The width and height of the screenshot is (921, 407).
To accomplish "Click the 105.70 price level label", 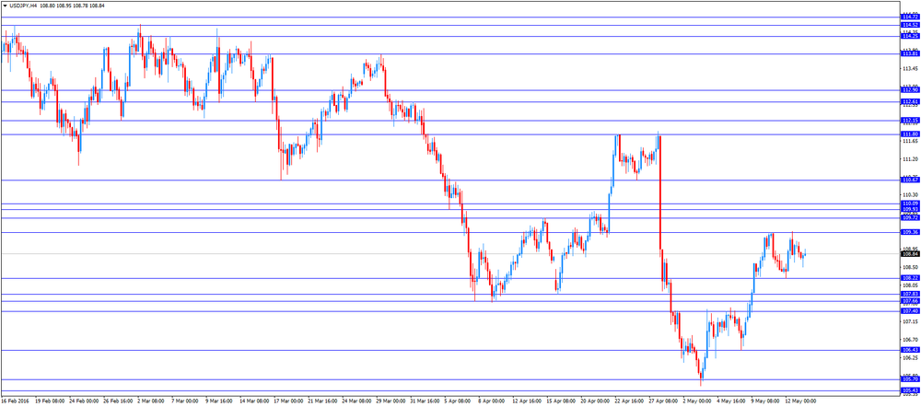I will tap(910, 379).
